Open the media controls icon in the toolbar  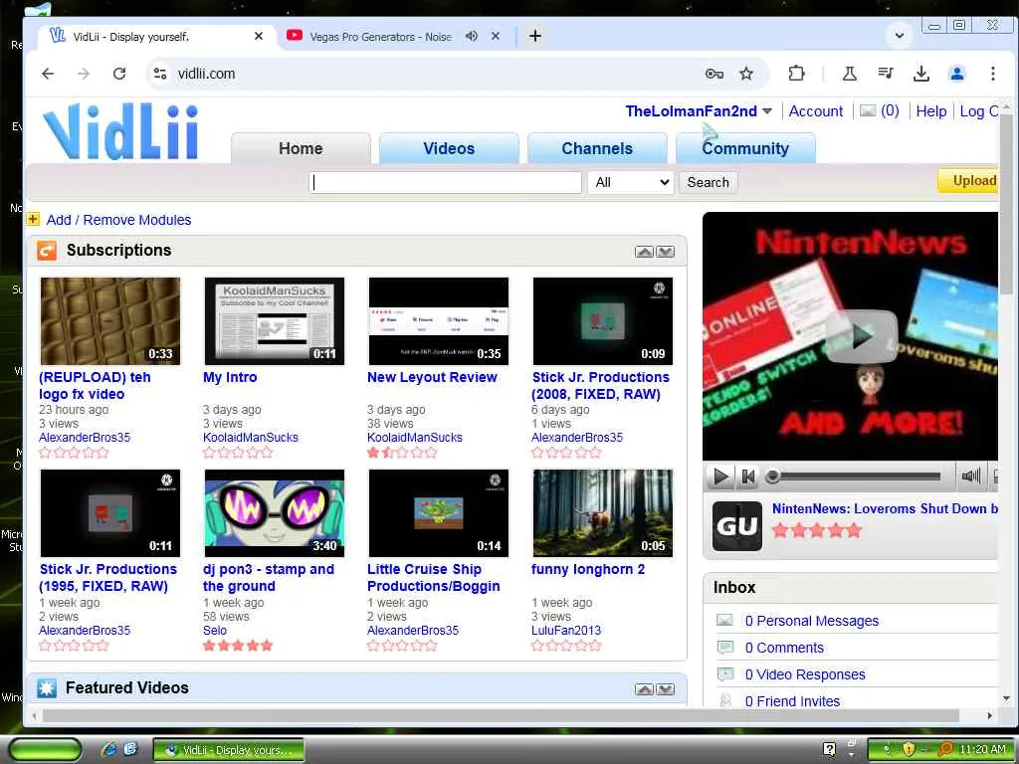(x=885, y=74)
